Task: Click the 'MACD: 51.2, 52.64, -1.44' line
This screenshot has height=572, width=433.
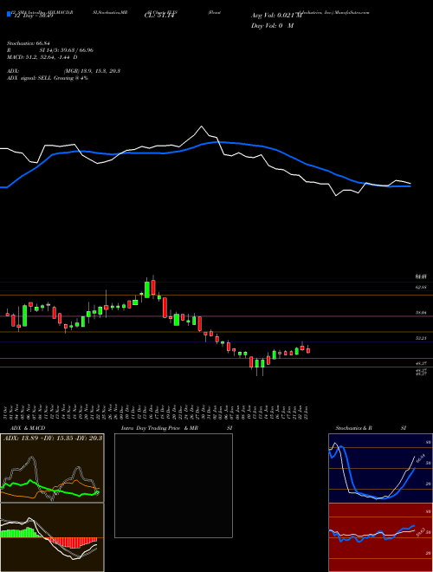Action: pyautogui.click(x=38, y=57)
